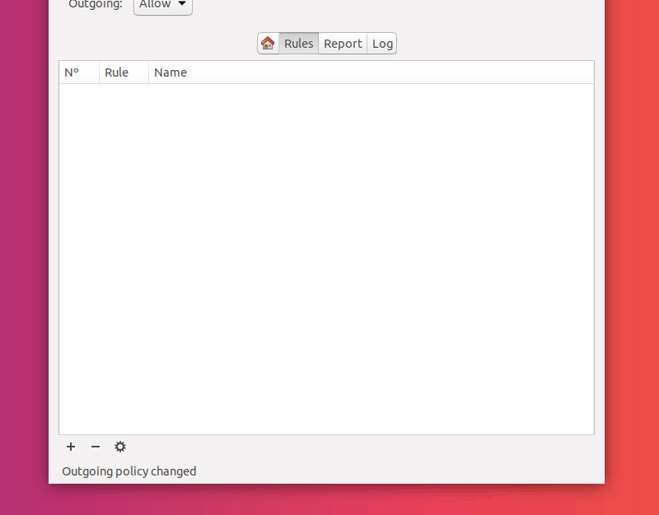Change Outgoing policy using the Allow combo box
This screenshot has width=659, height=515.
[162, 4]
